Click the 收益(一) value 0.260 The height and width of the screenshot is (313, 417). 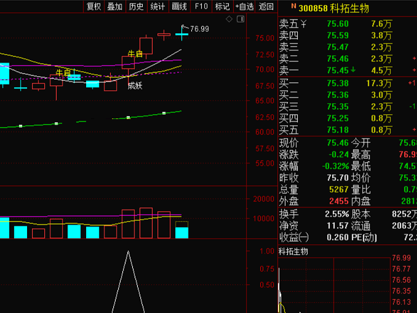point(338,238)
